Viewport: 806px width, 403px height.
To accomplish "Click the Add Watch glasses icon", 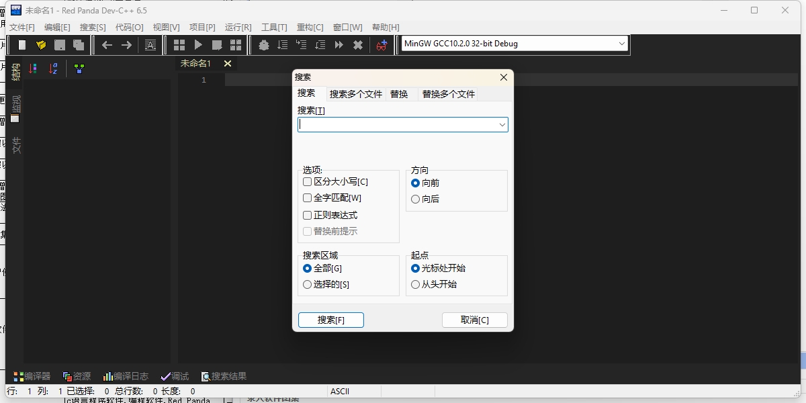I will 382,45.
